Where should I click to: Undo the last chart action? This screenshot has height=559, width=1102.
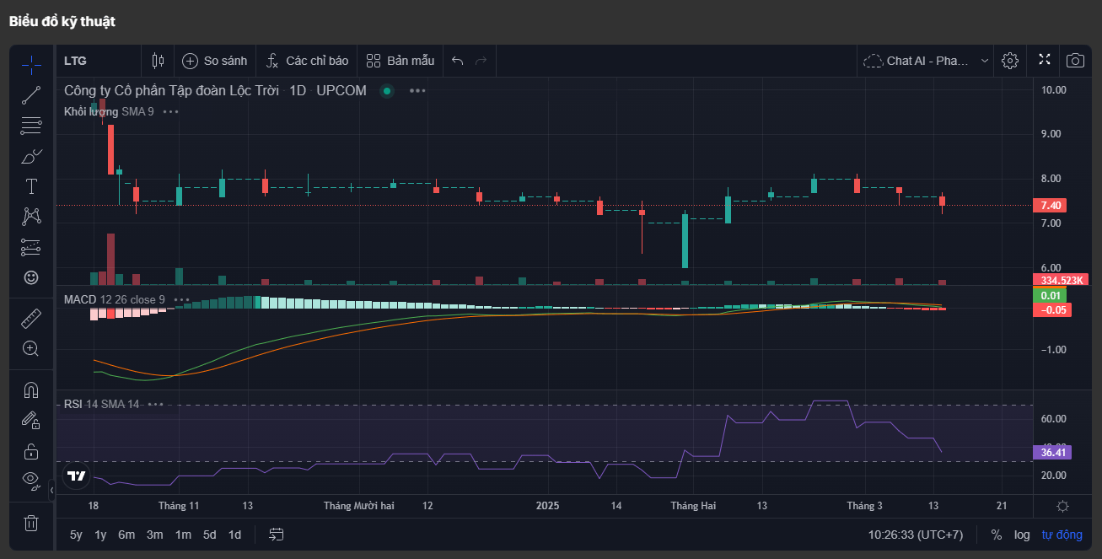[x=458, y=61]
